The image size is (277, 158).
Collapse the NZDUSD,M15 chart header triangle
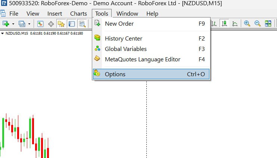(3, 33)
